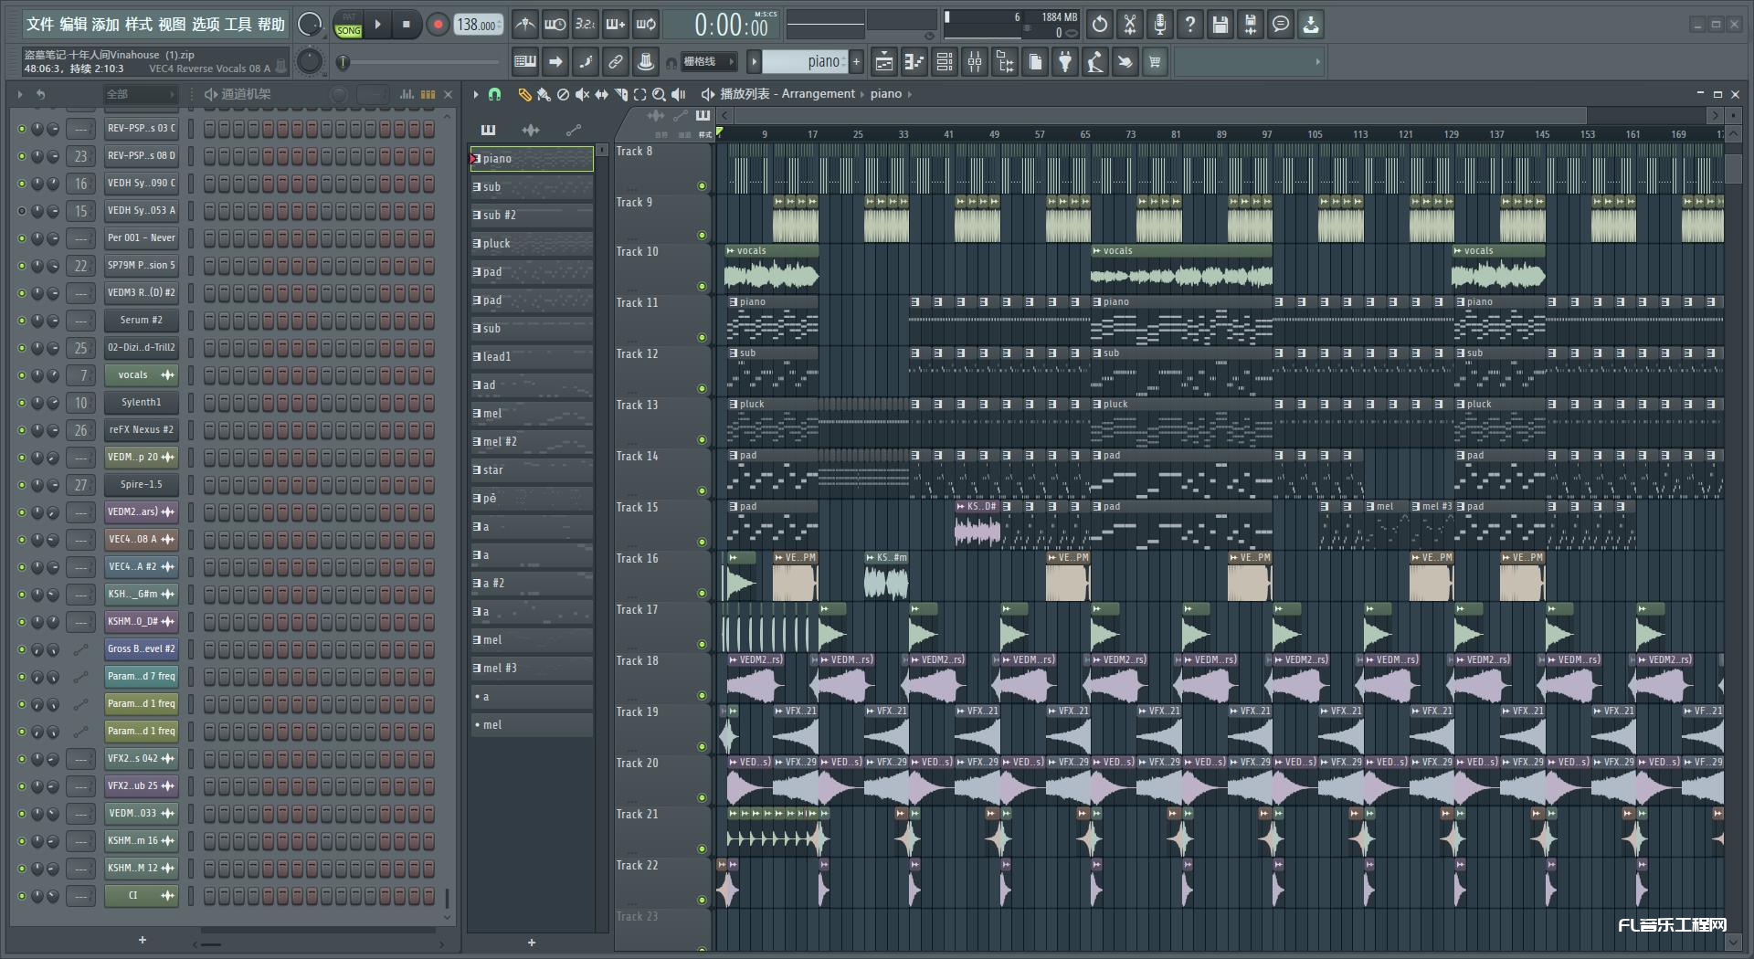Enable link to controller icon
The image size is (1754, 959).
coord(616,62)
